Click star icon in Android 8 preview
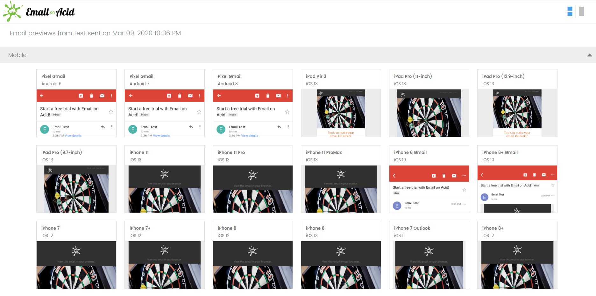Image resolution: width=596 pixels, height=296 pixels. pyautogui.click(x=287, y=112)
